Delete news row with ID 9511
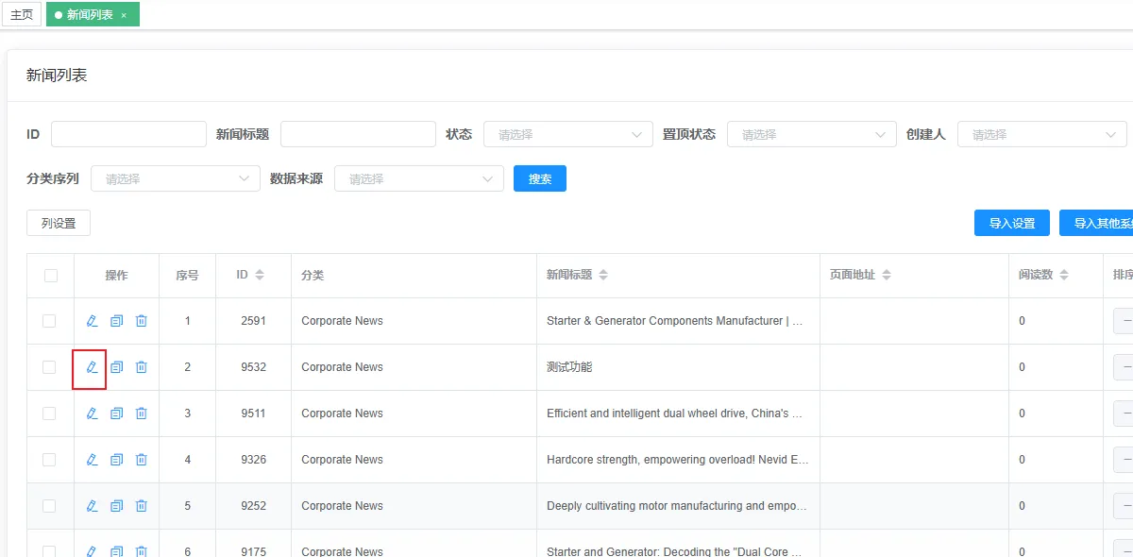1133x557 pixels. 141,414
